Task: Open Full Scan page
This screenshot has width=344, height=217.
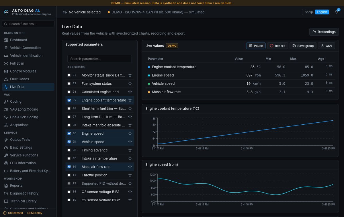Action: [x=28, y=63]
